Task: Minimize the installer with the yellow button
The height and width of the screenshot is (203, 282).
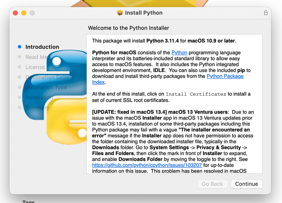Action: [x=24, y=13]
